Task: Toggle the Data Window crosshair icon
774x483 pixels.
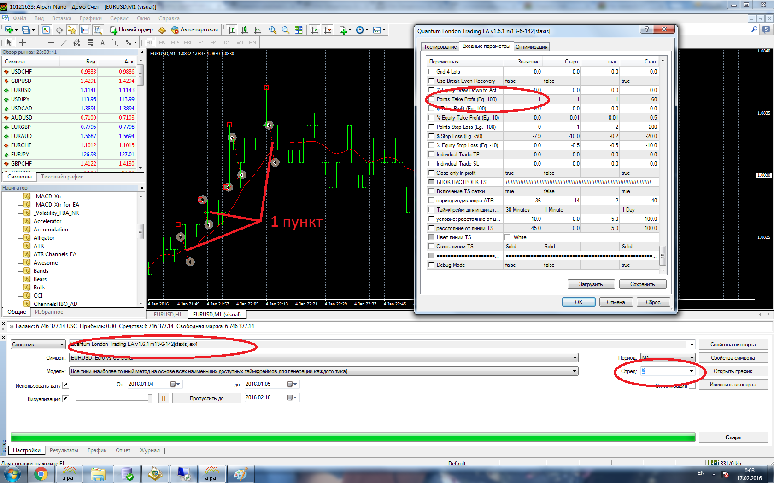Action: pyautogui.click(x=59, y=30)
